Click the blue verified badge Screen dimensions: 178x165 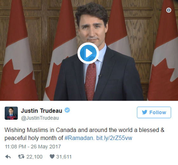point(67,110)
